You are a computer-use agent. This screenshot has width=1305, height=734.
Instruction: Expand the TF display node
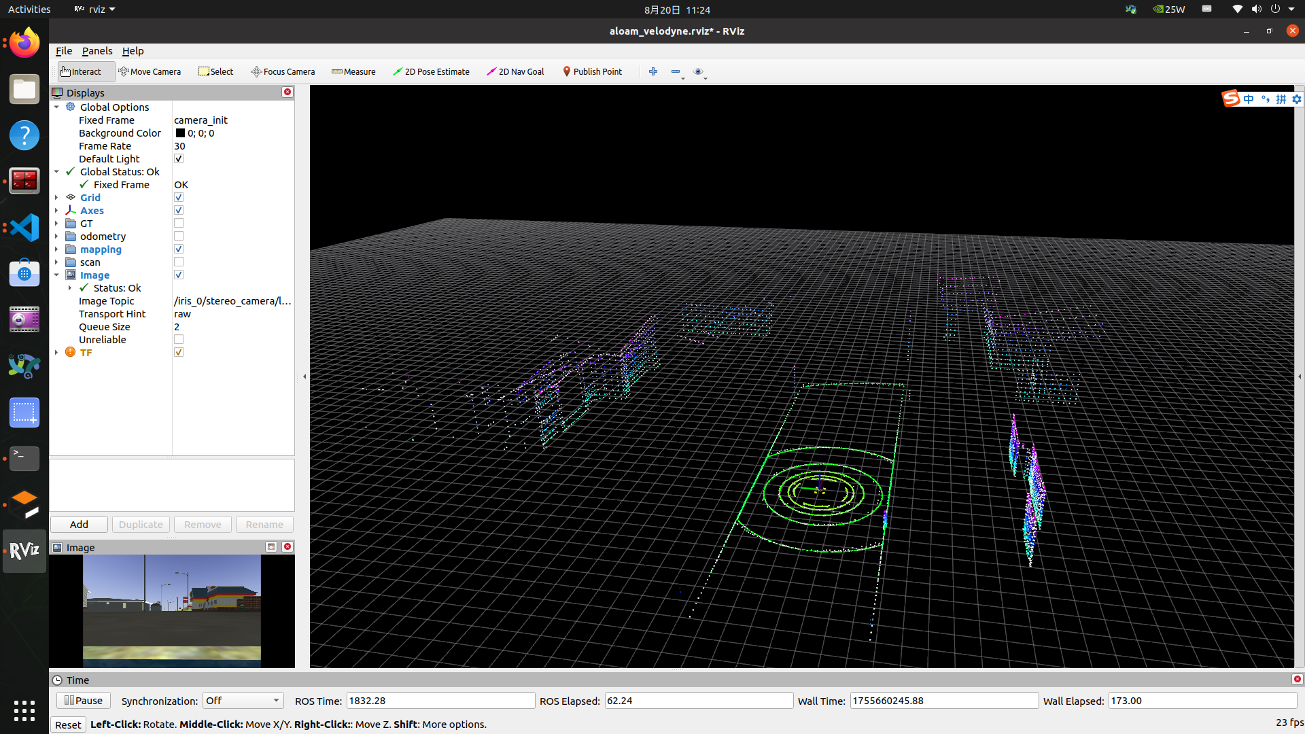[x=56, y=352]
